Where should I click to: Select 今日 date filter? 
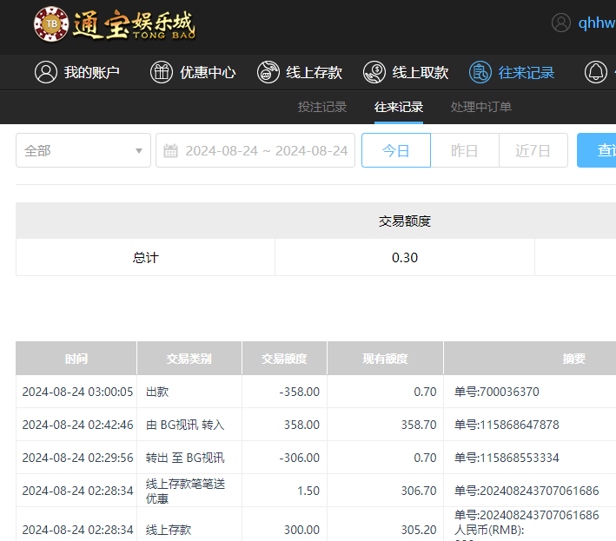tap(396, 150)
